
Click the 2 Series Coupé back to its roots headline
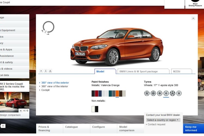click(x=12, y=86)
